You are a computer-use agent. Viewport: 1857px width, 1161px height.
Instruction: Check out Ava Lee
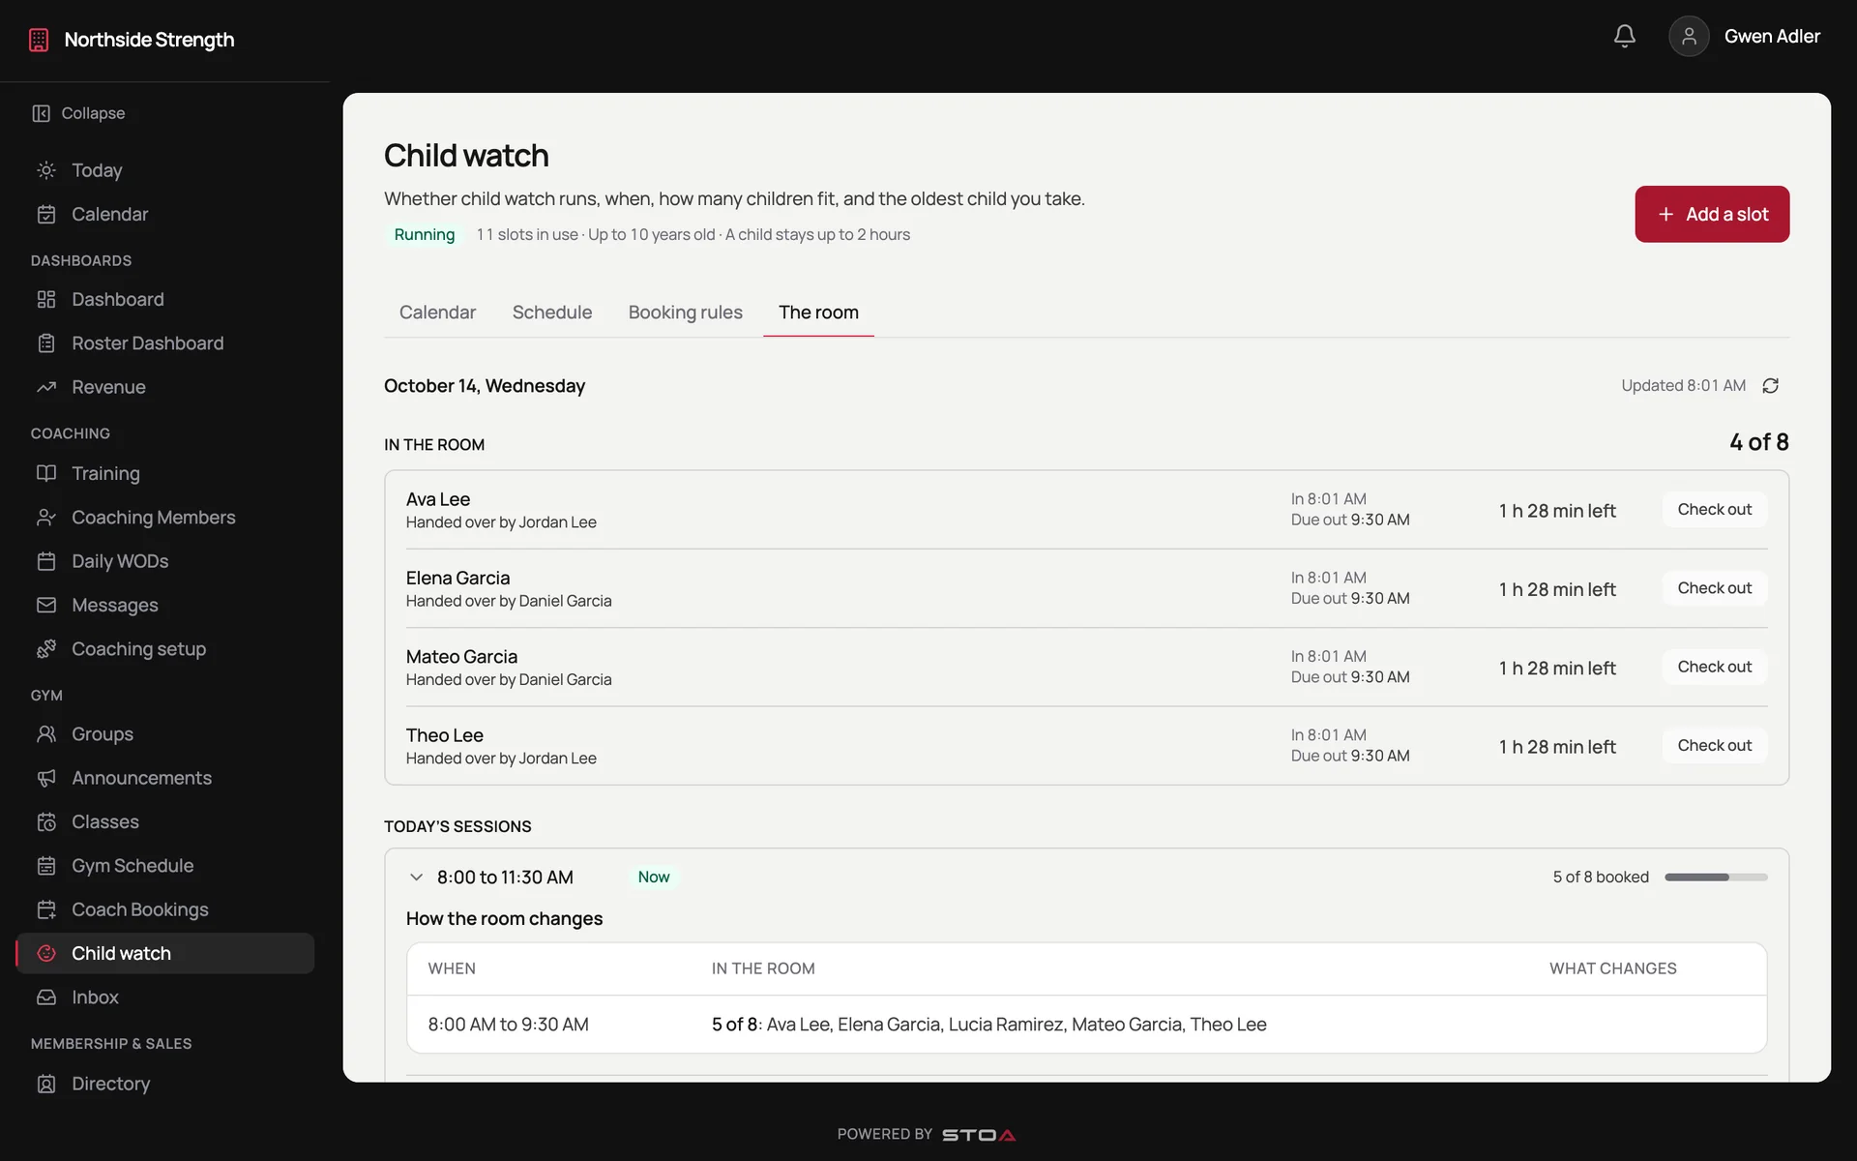pos(1714,509)
